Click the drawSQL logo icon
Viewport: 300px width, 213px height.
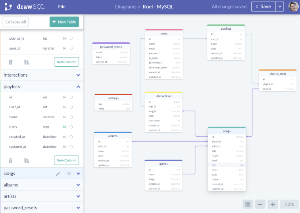pos(8,7)
